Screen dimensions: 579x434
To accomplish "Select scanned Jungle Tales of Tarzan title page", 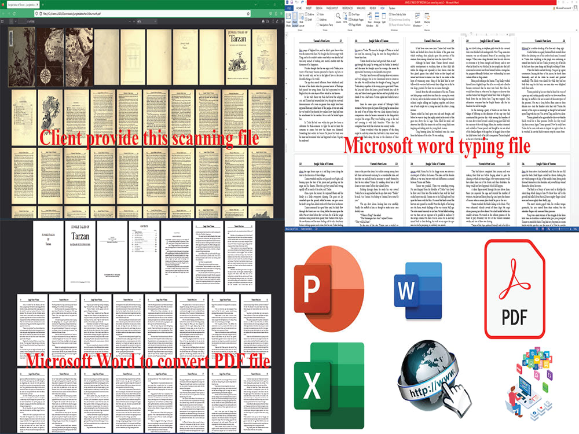I will pos(238,57).
